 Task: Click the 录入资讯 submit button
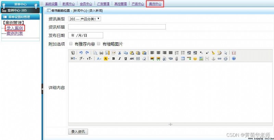[78, 132]
